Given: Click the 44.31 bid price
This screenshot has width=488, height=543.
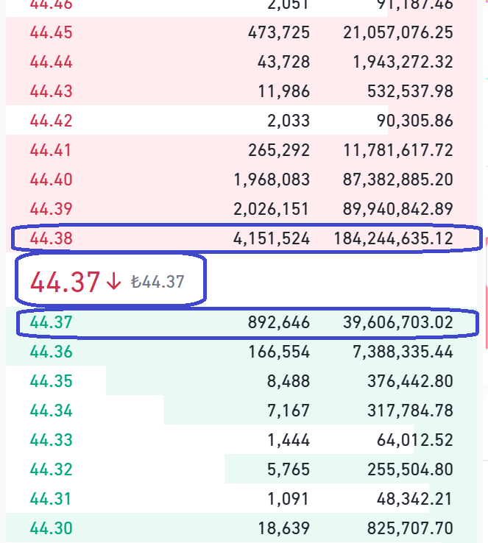Looking at the screenshot, I should 51,499.
